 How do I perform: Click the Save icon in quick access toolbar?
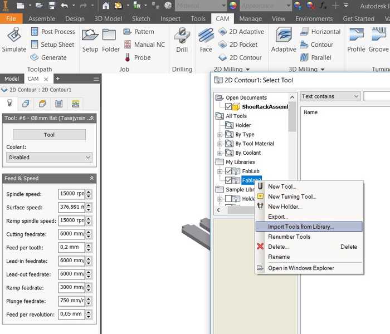pyautogui.click(x=52, y=6)
